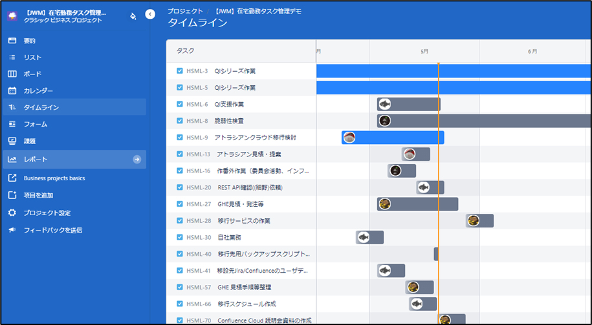The width and height of the screenshot is (592, 325).
Task: Open the 要約 summary page
Action: pyautogui.click(x=29, y=41)
